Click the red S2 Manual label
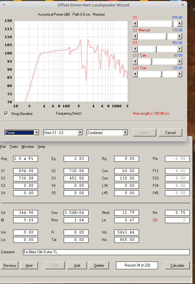 141,30
